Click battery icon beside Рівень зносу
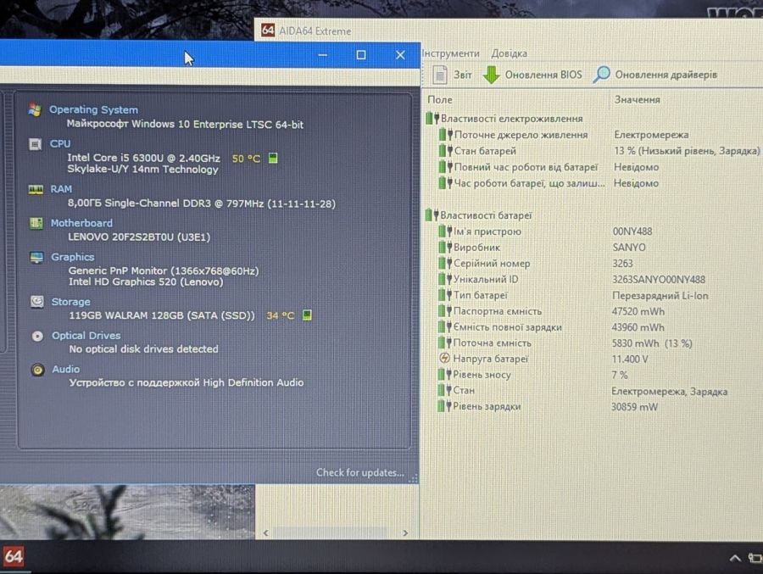 (445, 375)
